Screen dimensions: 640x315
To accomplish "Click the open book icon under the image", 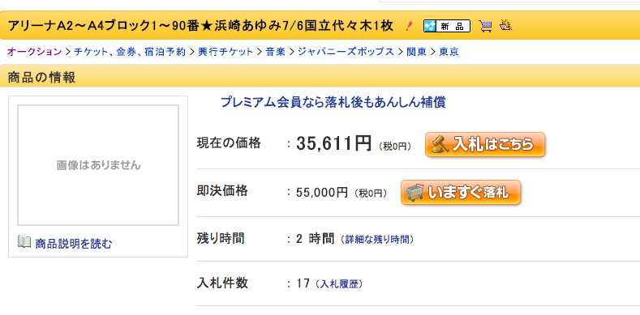I will coord(24,241).
